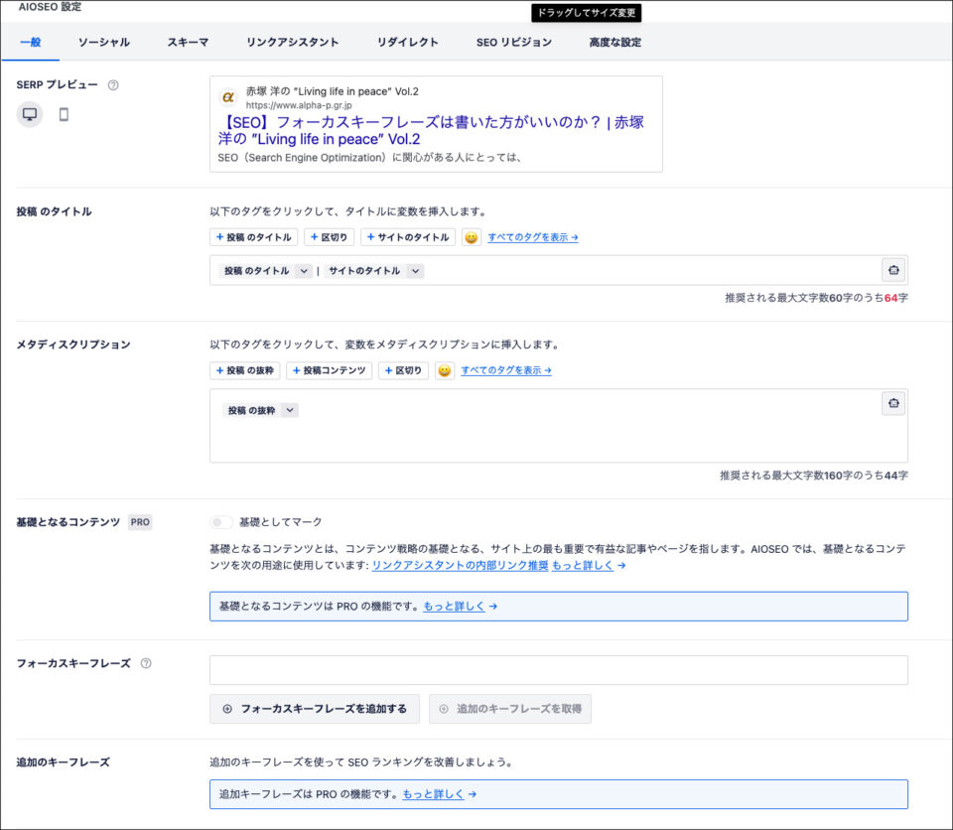Click the https://www.alpha-p.gr.jp URL text
Screen dimensions: 953x830
(299, 105)
